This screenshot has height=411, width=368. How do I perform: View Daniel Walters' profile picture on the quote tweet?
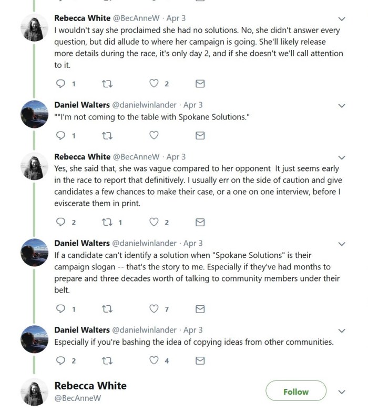[x=35, y=114]
